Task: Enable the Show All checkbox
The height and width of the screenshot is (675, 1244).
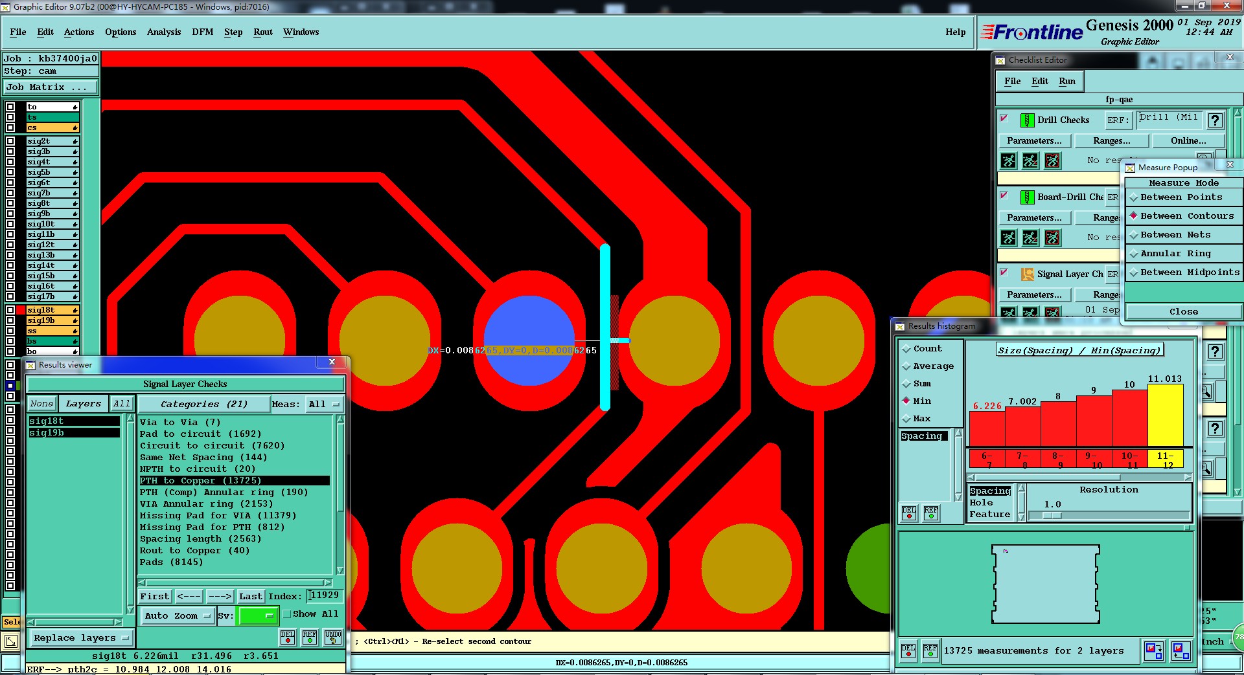Action: [x=287, y=614]
